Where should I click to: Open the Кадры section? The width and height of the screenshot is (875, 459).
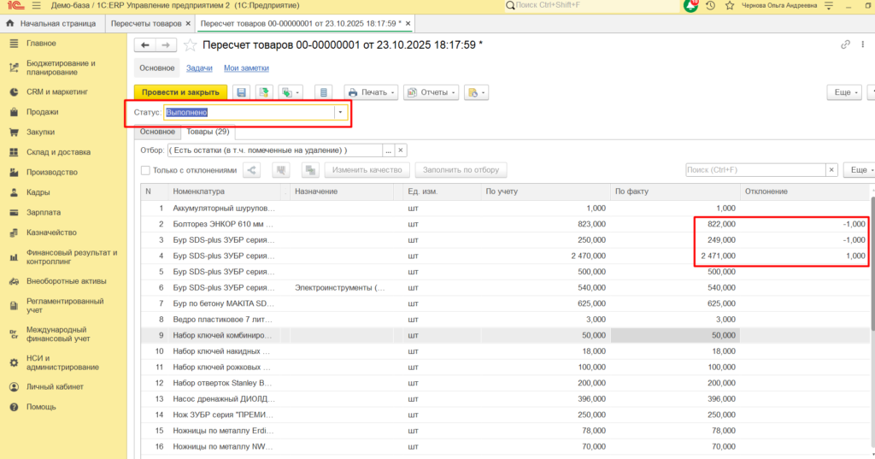tap(38, 192)
